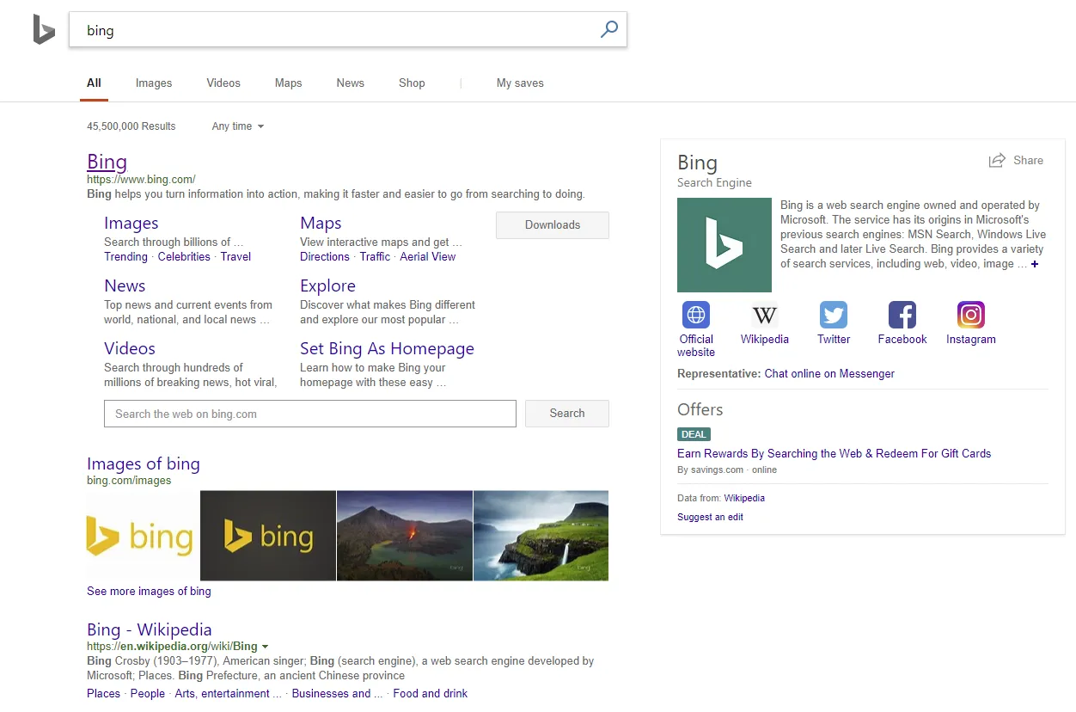This screenshot has width=1076, height=712.
Task: Switch to the Maps tab
Action: pos(289,83)
